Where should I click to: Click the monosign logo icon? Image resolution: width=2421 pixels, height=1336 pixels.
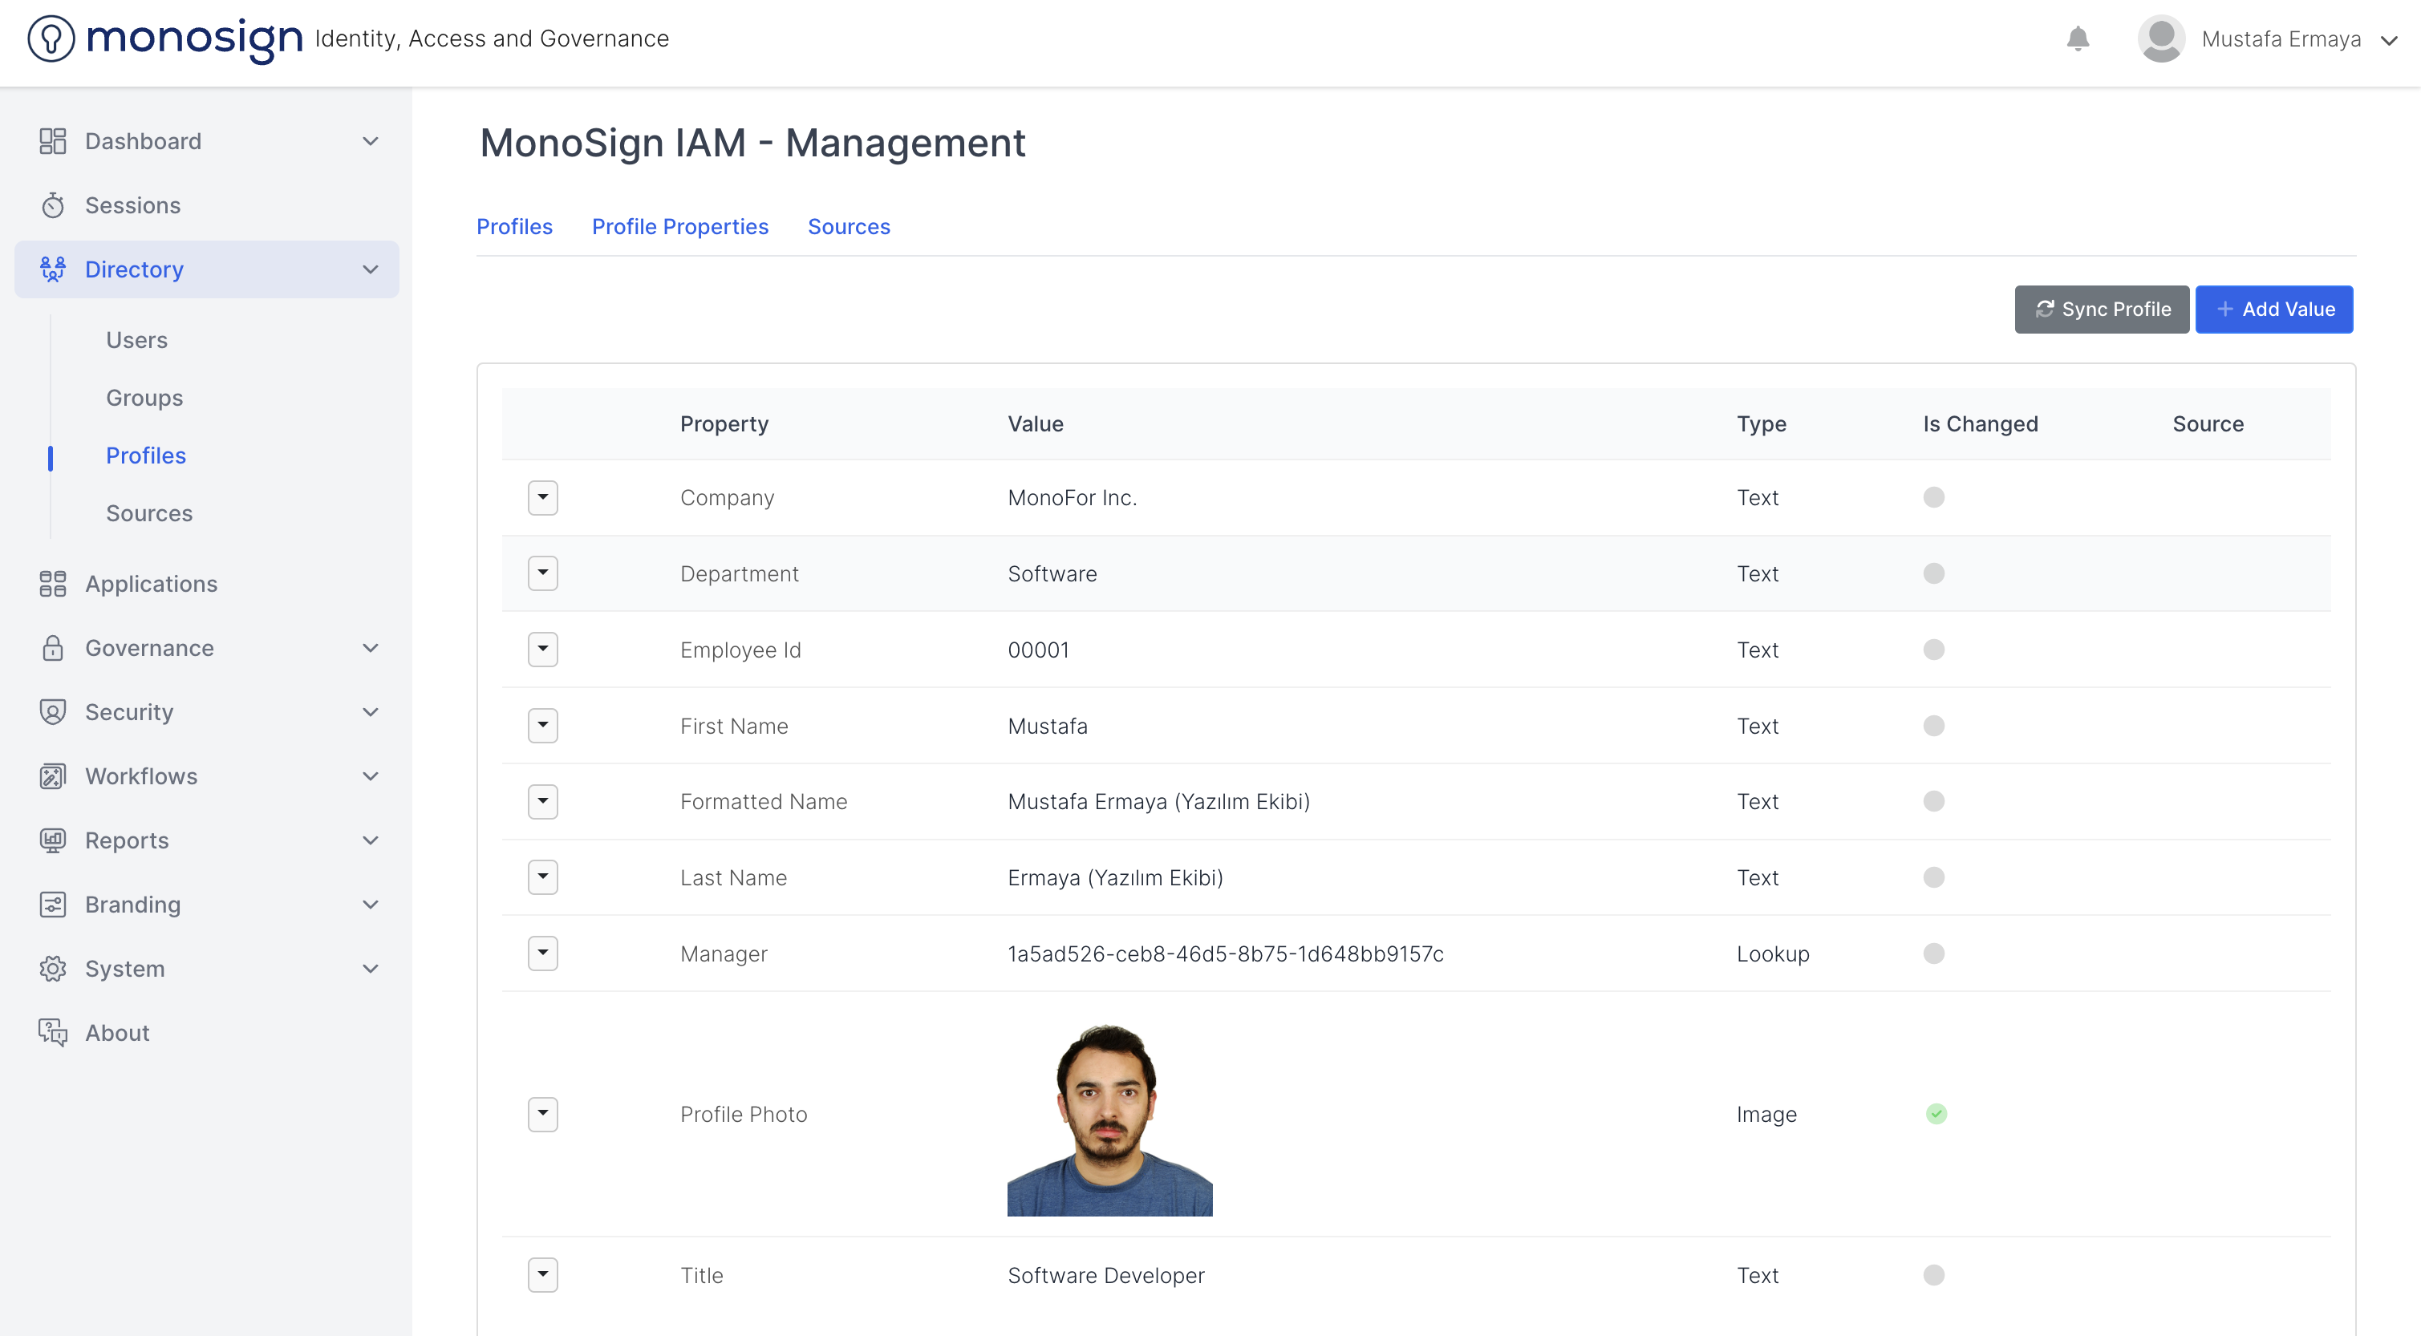click(x=51, y=38)
